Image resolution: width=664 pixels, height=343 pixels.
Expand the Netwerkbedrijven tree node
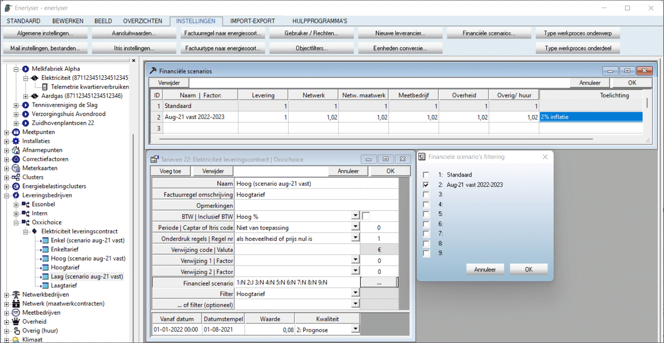(x=6, y=295)
